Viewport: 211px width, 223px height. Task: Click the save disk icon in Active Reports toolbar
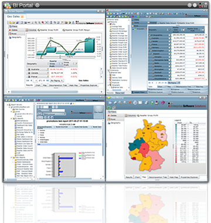coord(17,23)
